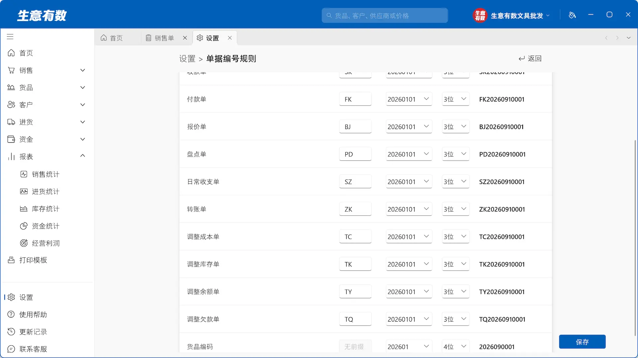This screenshot has width=638, height=358.
Task: Open 经营利润 target icon
Action: (24, 243)
